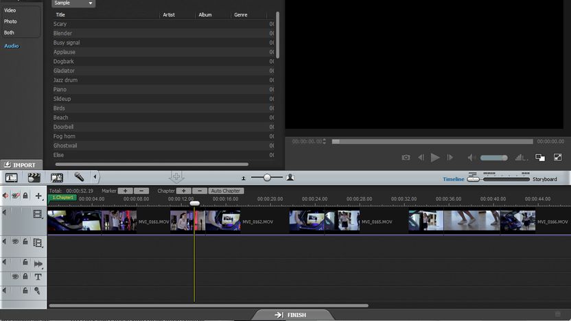The image size is (571, 321).
Task: Select the Video filter
Action: [10, 10]
